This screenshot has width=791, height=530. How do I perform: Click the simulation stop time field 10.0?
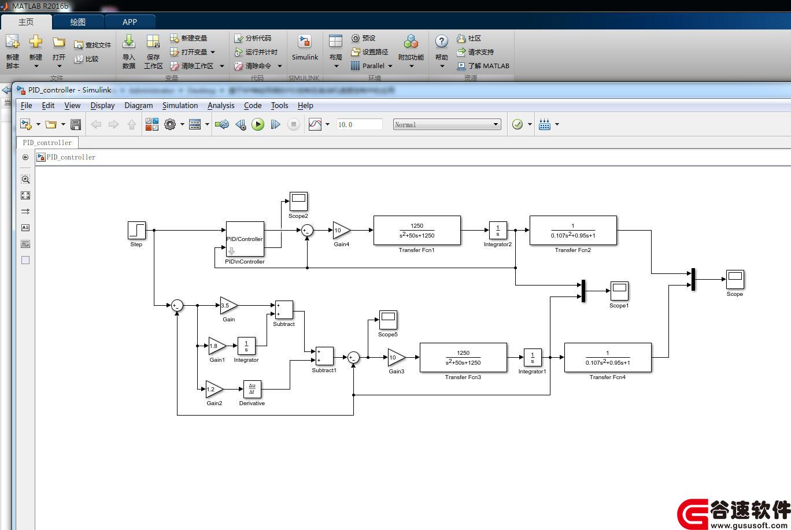(x=359, y=124)
